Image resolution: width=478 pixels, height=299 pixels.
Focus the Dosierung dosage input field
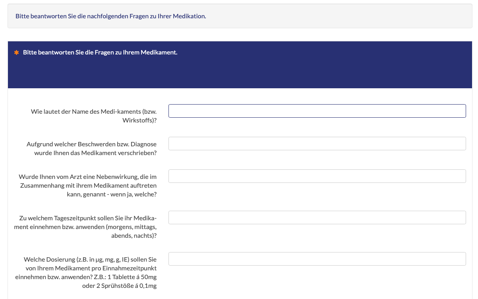317,259
